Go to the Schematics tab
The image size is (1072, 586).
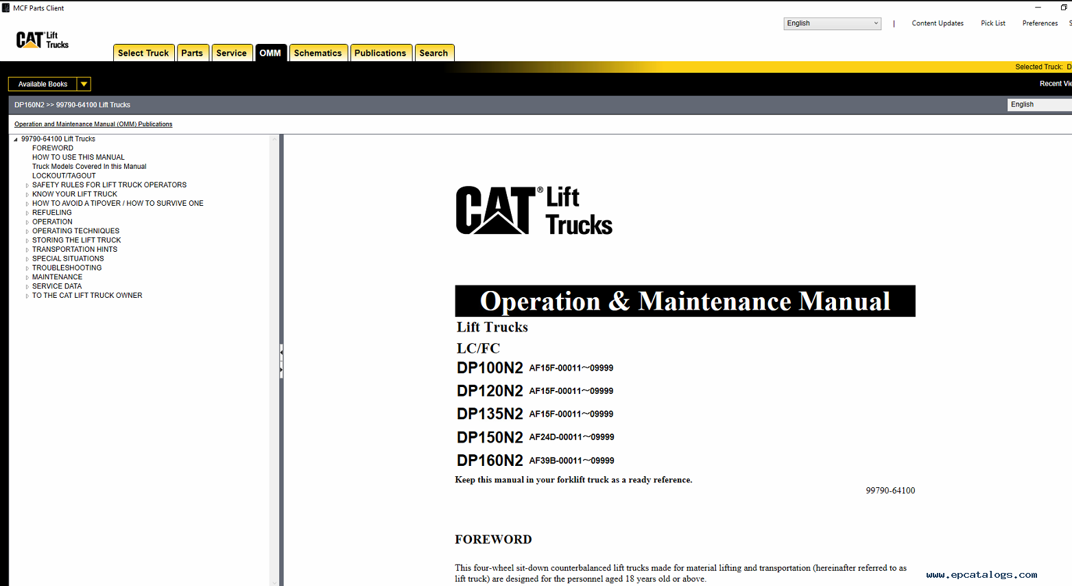[318, 53]
